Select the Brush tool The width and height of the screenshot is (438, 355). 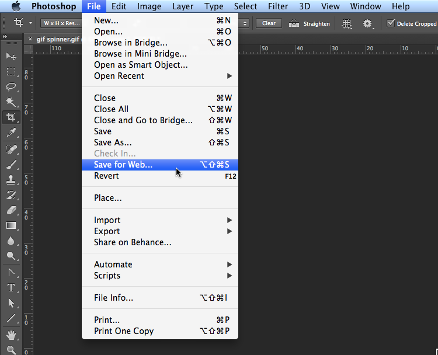click(11, 165)
